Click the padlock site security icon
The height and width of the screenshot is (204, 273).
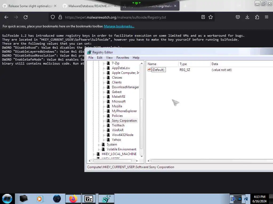click(60, 17)
